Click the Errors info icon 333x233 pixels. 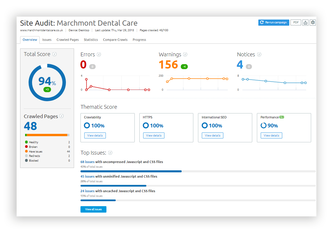pos(99,54)
